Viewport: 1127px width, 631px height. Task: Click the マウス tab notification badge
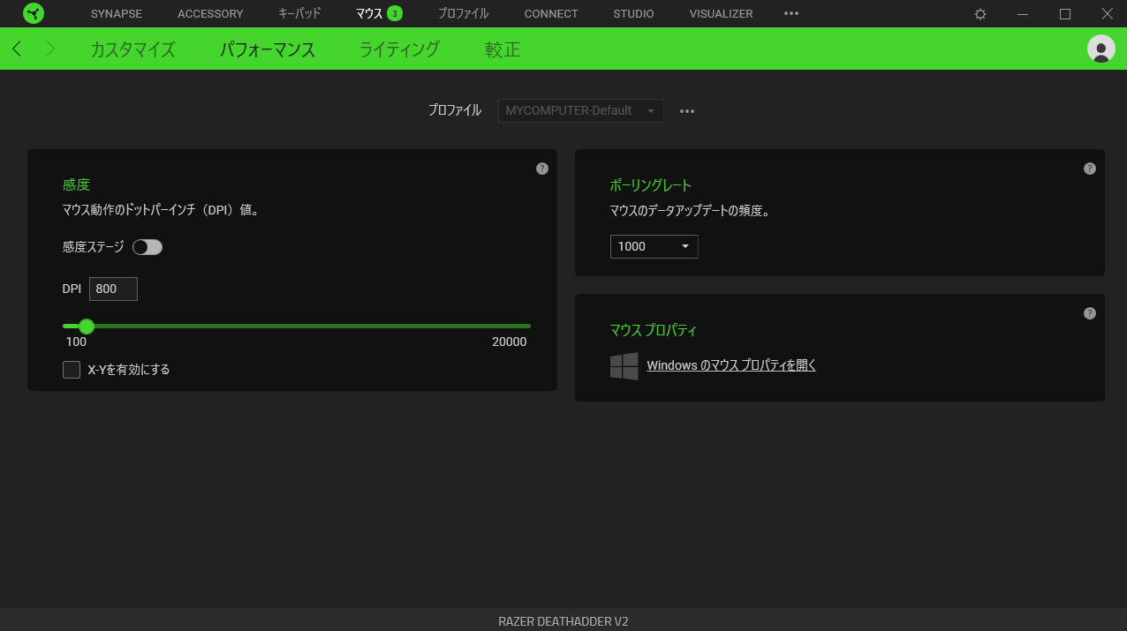tap(395, 13)
